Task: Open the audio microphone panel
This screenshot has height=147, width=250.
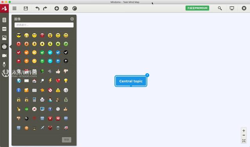Action: (x=4, y=64)
